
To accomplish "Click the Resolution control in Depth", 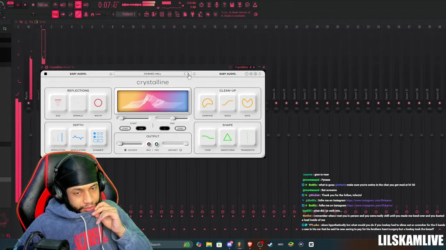I will pyautogui.click(x=58, y=137).
